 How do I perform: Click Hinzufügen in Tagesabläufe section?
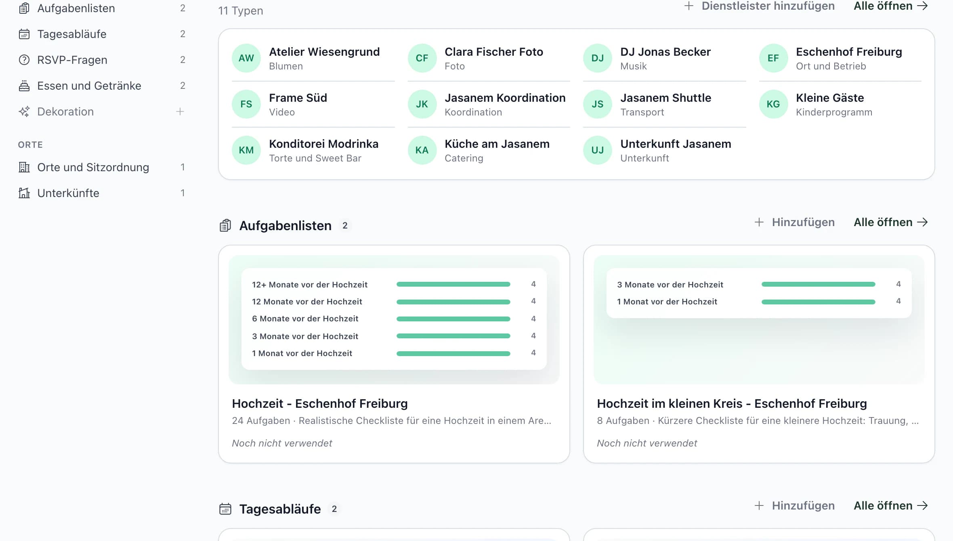pos(794,505)
